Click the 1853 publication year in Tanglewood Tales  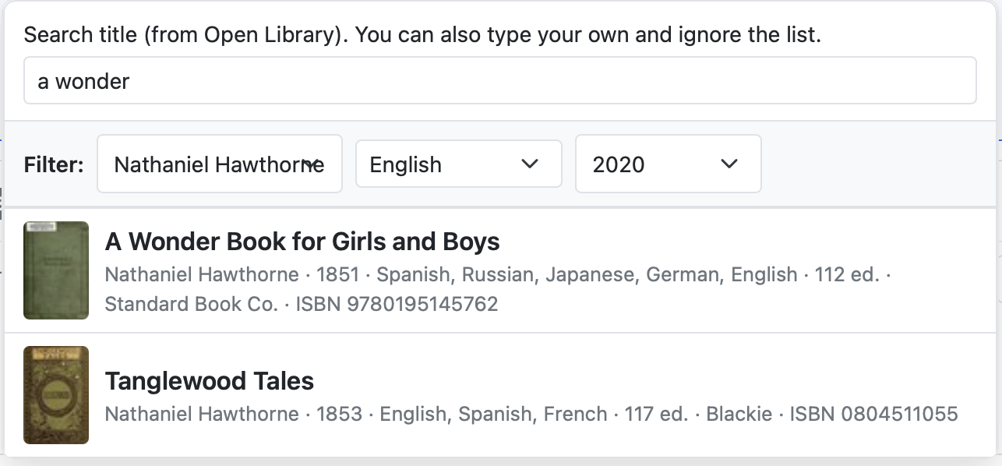(x=339, y=414)
